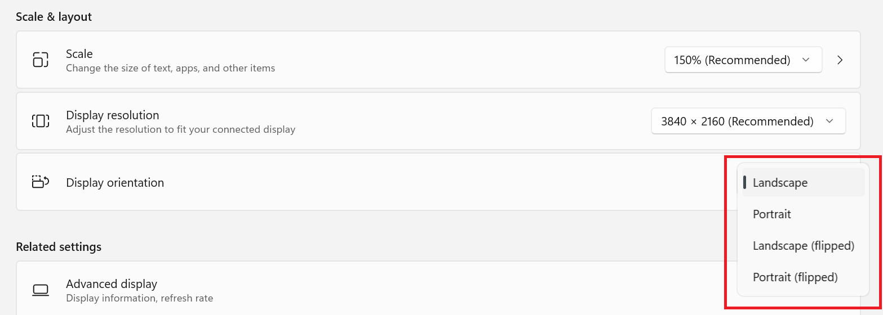
Task: Select Landscape (flipped) orientation
Action: (x=804, y=246)
